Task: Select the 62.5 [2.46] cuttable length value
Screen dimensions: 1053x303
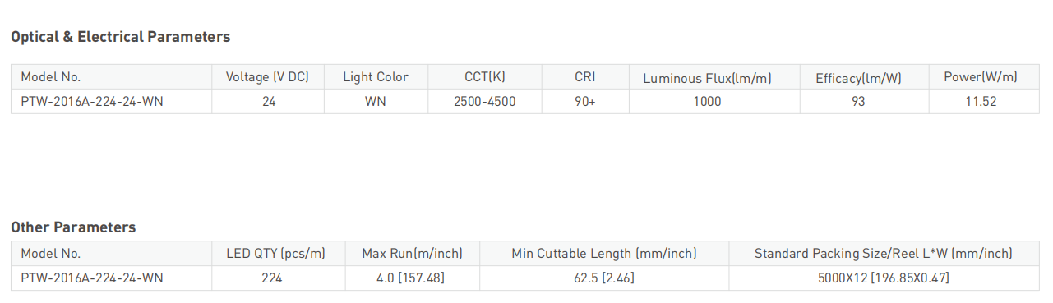Action: (x=604, y=278)
